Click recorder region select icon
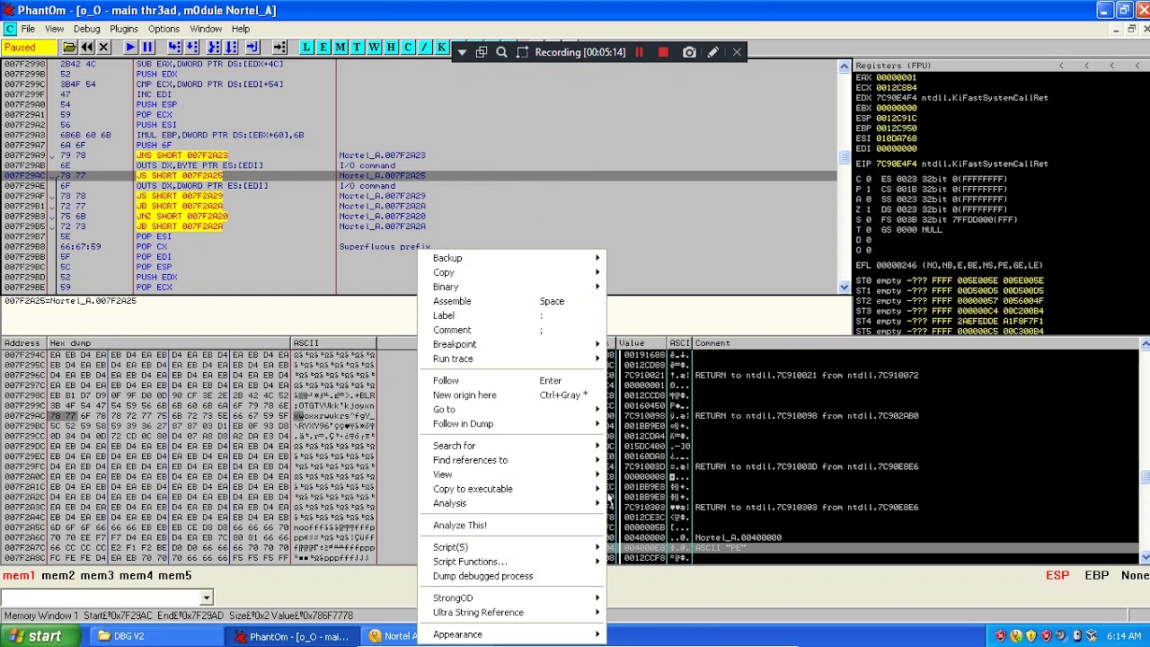This screenshot has width=1150, height=647. coord(522,52)
